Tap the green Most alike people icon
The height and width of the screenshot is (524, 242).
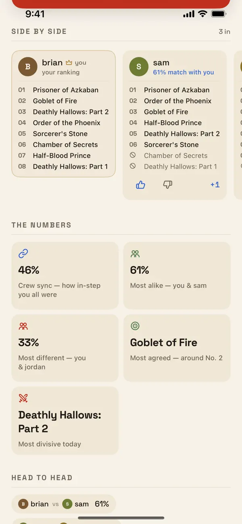135,254
